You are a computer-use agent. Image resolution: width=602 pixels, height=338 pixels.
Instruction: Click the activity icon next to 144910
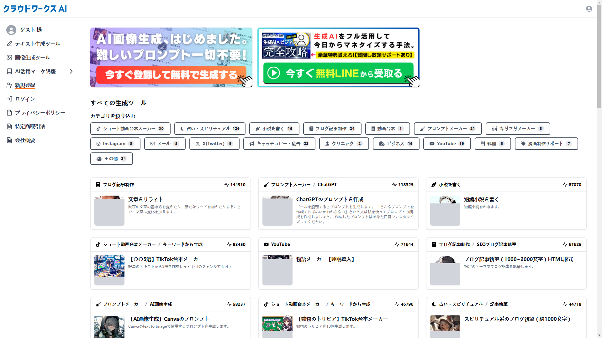point(227,185)
